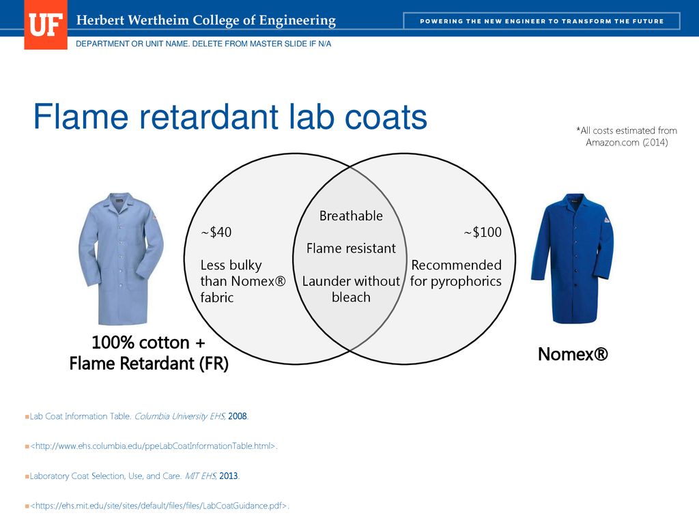The image size is (699, 524).
Task: Click the 'Powering the New Engineer' tagline box
Action: (x=541, y=21)
